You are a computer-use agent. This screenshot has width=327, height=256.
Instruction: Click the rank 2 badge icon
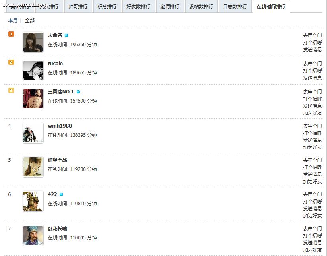[11, 62]
